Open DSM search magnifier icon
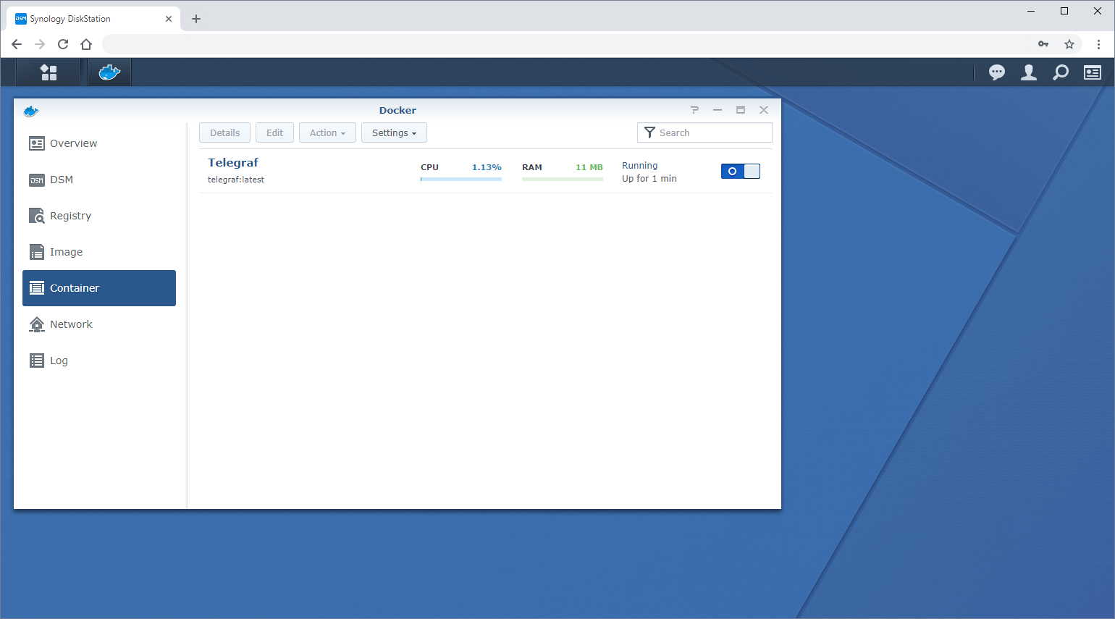Viewport: 1115px width, 619px height. pyautogui.click(x=1061, y=72)
